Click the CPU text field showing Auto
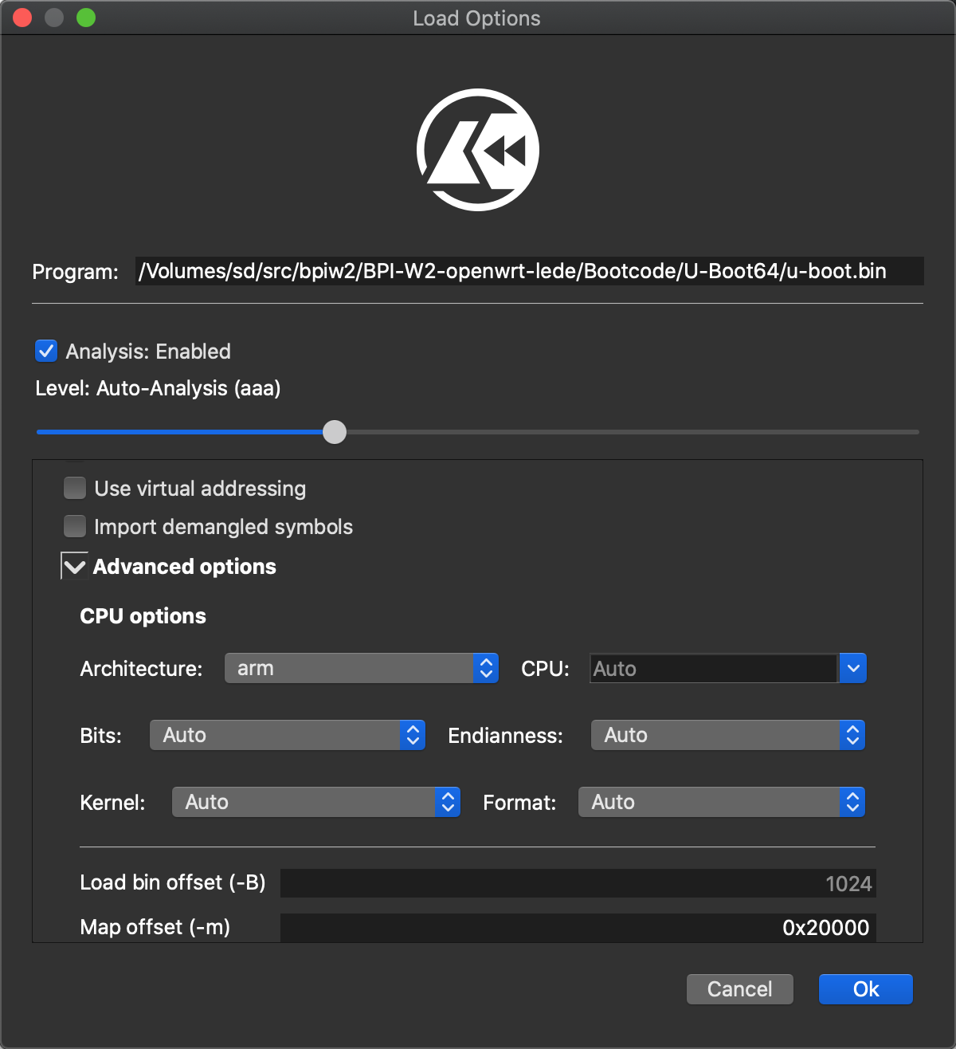This screenshot has height=1049, width=956. pos(713,668)
